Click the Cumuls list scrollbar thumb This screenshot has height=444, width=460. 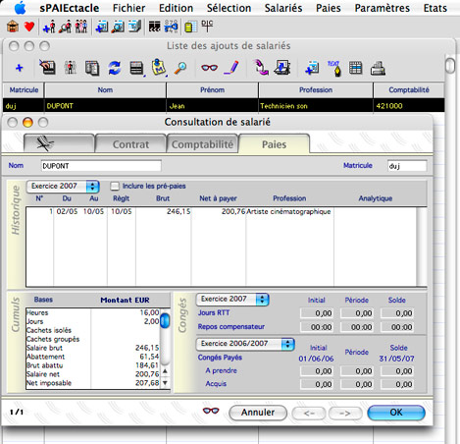tap(165, 320)
